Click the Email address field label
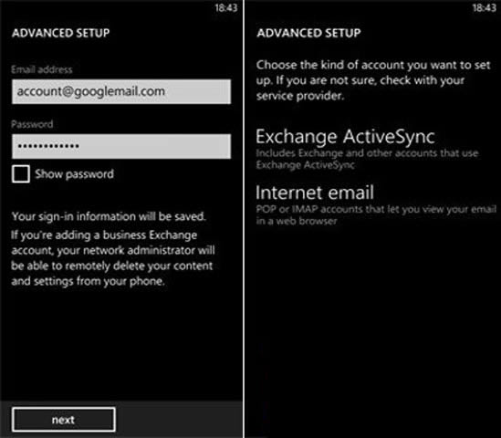 (42, 69)
